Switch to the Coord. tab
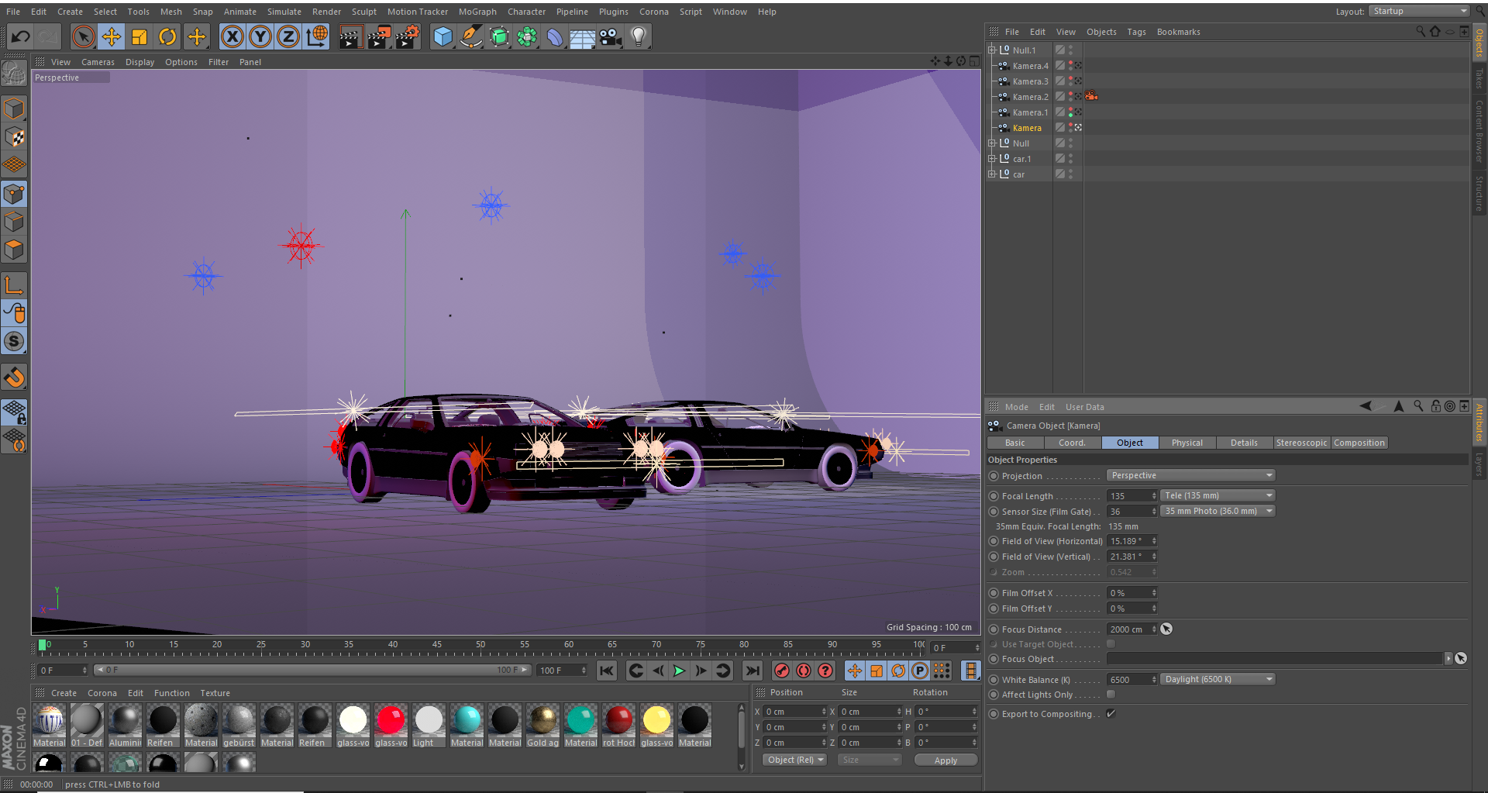This screenshot has width=1488, height=793. coord(1072,443)
